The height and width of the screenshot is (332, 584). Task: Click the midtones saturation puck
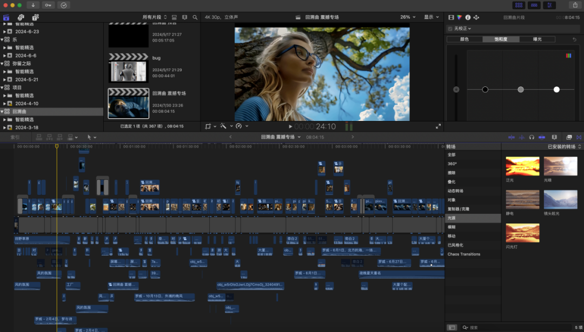tap(521, 90)
